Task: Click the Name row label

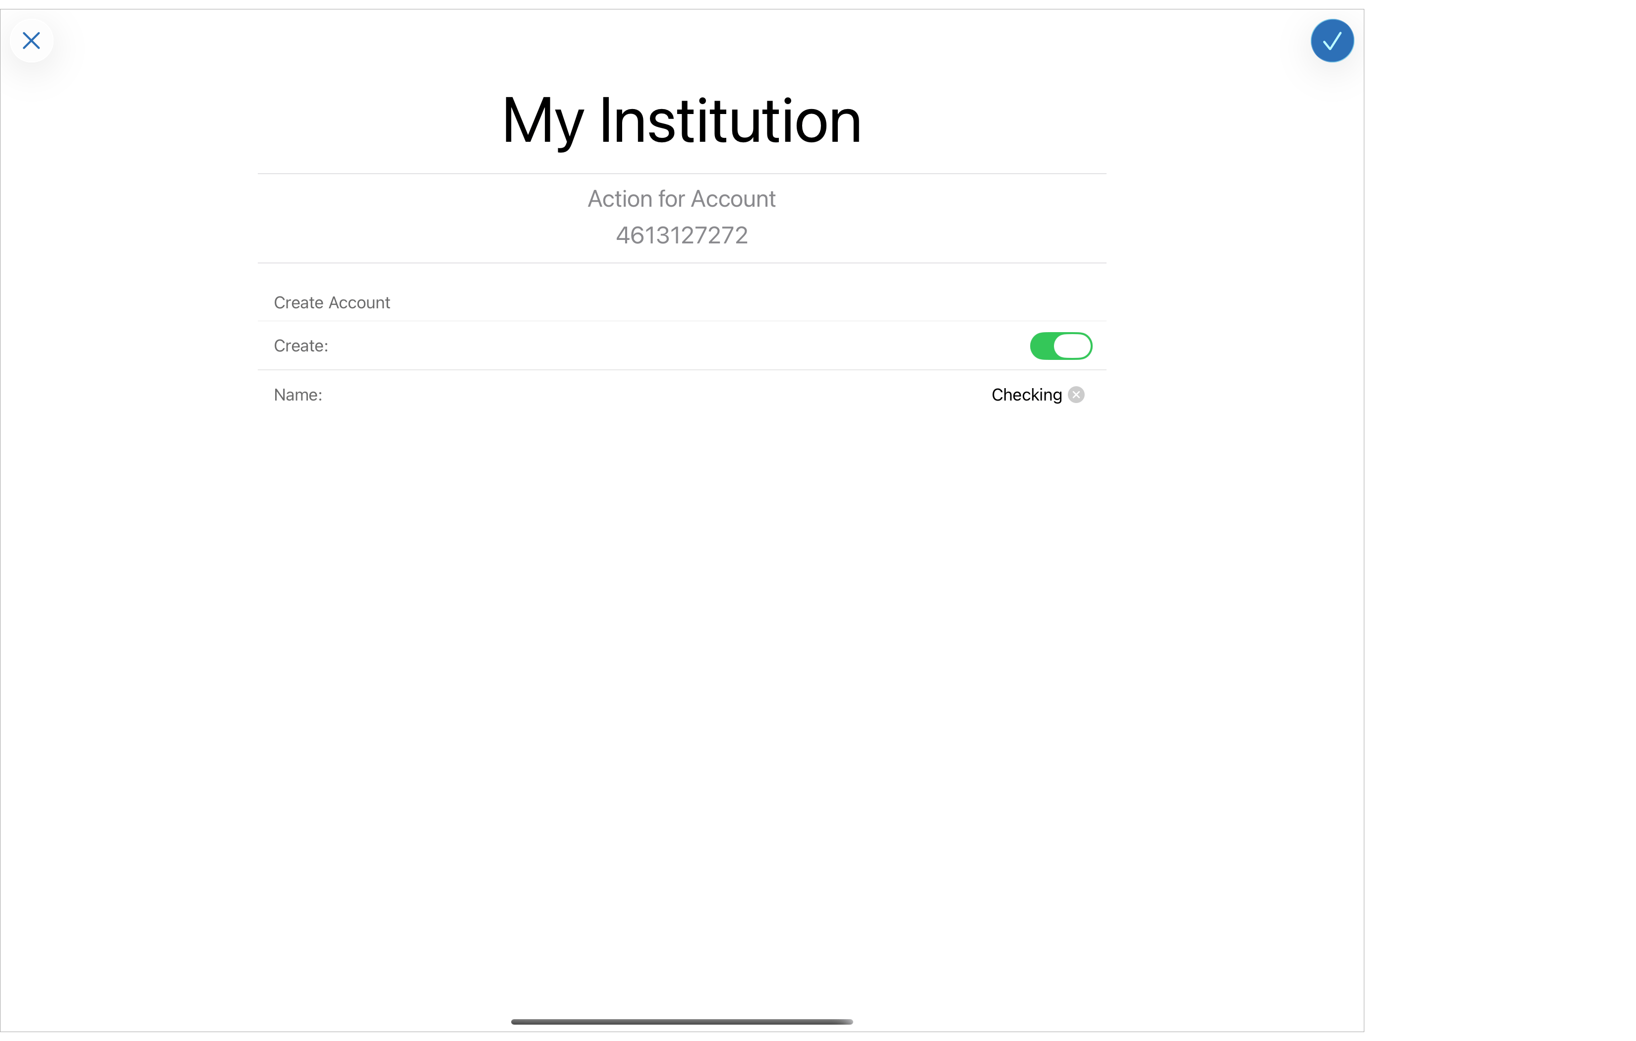Action: click(297, 395)
